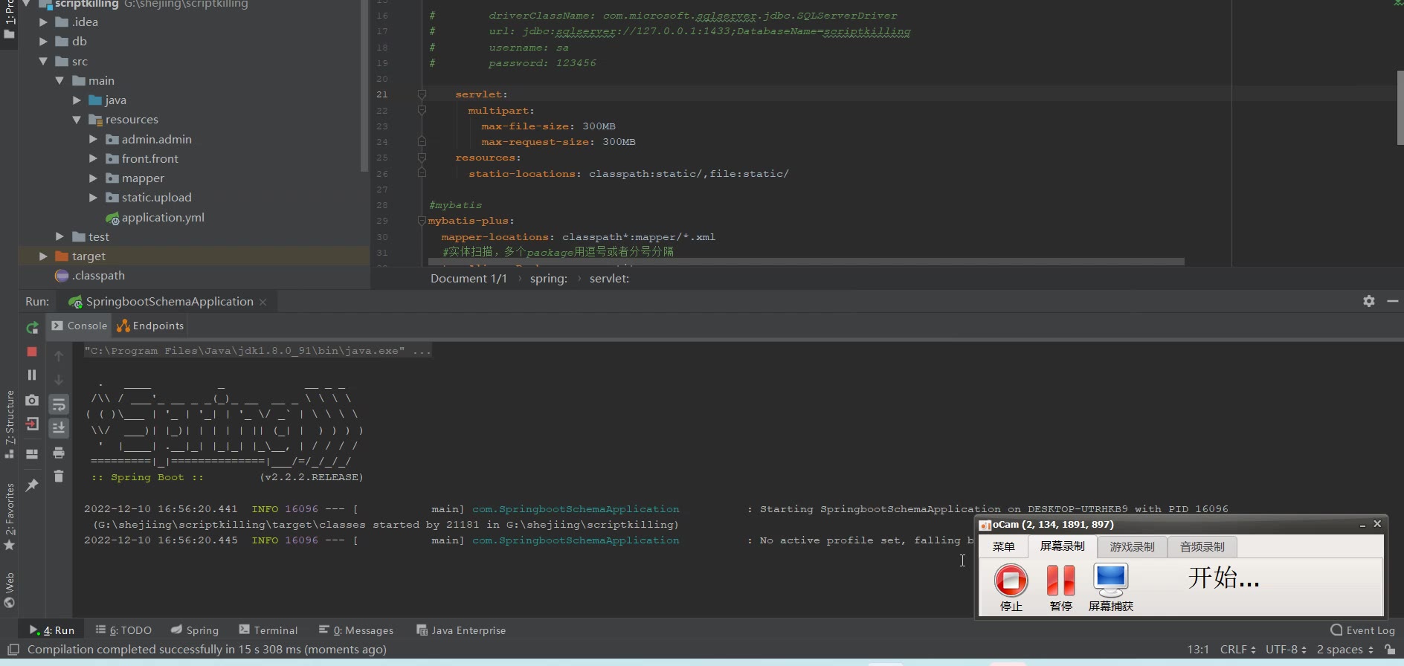Click the oCam 屏幕捕获 screen capture button
This screenshot has height=666, width=1404.
click(x=1111, y=587)
